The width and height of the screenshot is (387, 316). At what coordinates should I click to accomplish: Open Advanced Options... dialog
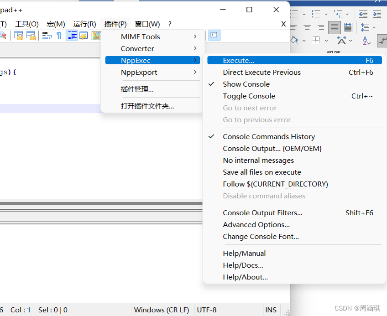[294, 224]
